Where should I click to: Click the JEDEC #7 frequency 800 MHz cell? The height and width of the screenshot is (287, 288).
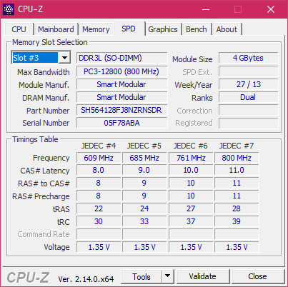(x=237, y=158)
